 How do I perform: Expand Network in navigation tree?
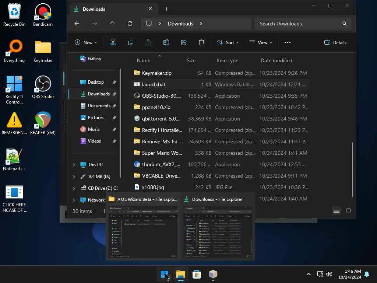(x=74, y=200)
